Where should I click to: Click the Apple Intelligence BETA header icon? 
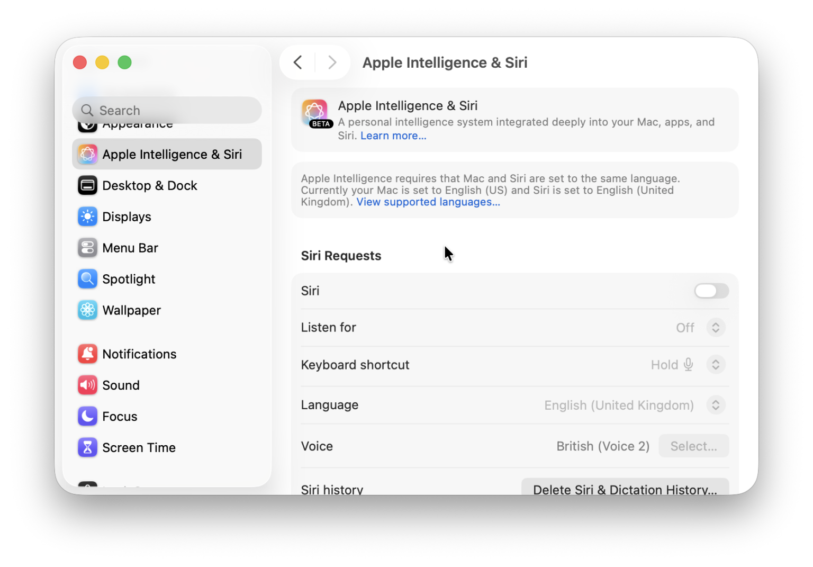coord(316,114)
